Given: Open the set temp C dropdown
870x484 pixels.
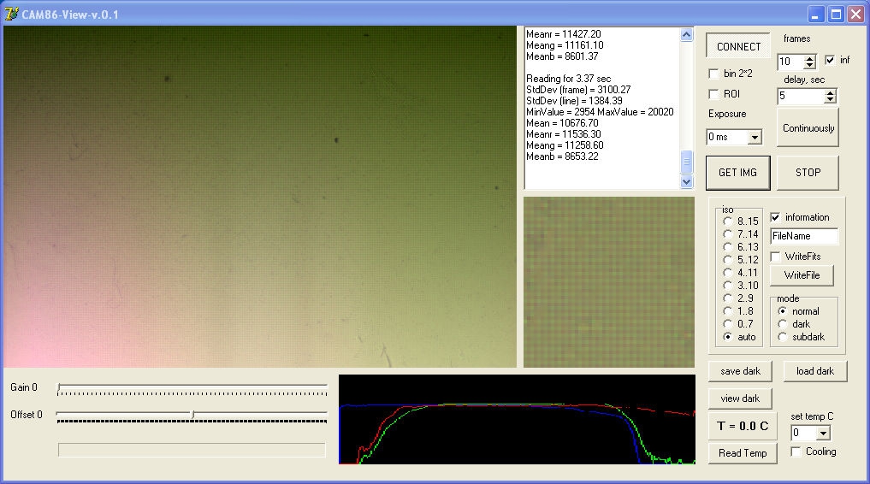Looking at the screenshot, I should [824, 433].
